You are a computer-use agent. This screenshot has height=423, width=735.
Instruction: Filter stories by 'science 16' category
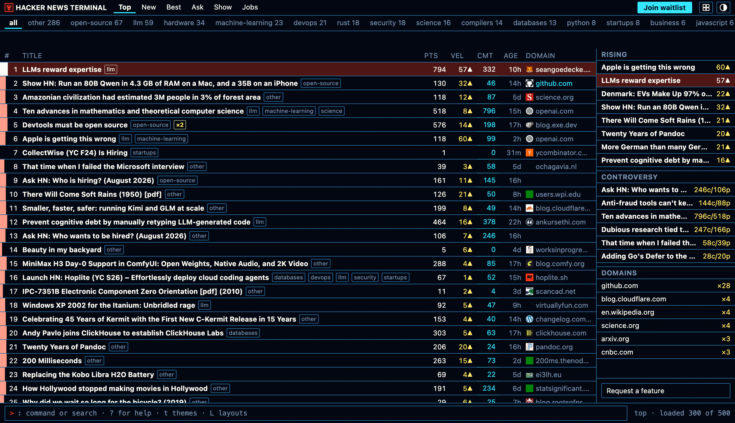coord(433,23)
